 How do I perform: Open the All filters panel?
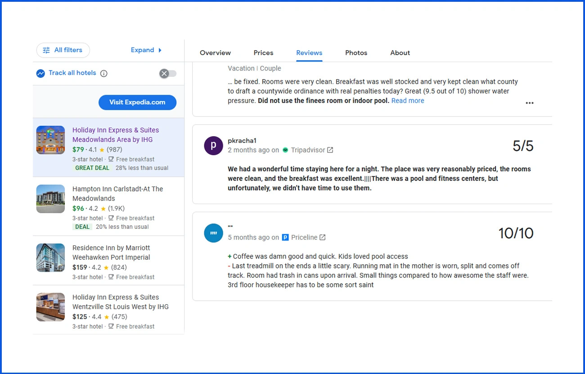63,50
